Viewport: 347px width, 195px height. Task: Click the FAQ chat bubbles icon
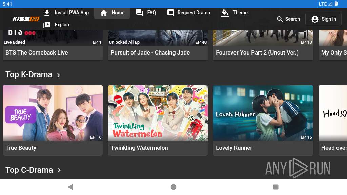click(x=139, y=13)
